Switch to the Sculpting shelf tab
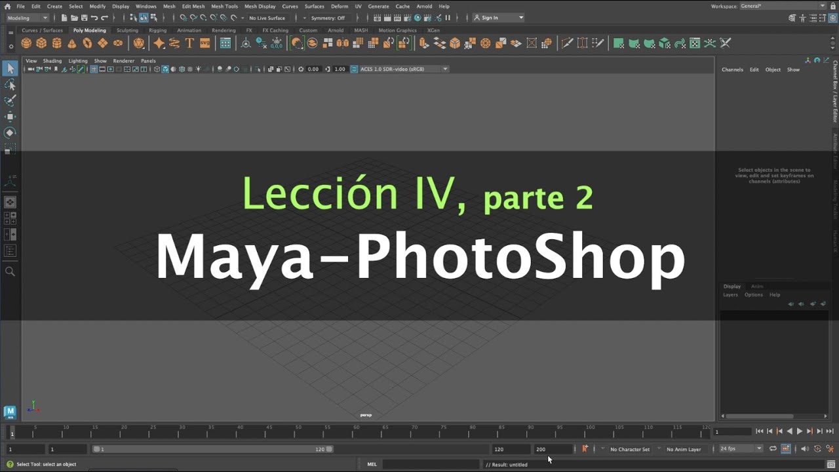Viewport: 839px width, 472px height. pyautogui.click(x=127, y=30)
